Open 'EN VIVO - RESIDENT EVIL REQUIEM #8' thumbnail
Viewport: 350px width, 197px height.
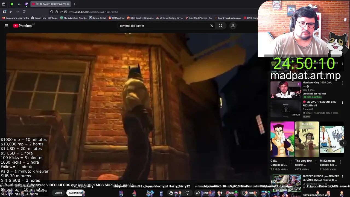click(x=286, y=109)
